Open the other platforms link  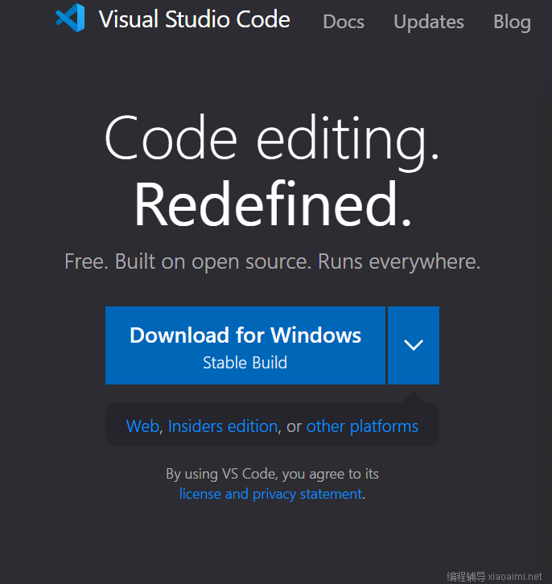[362, 426]
